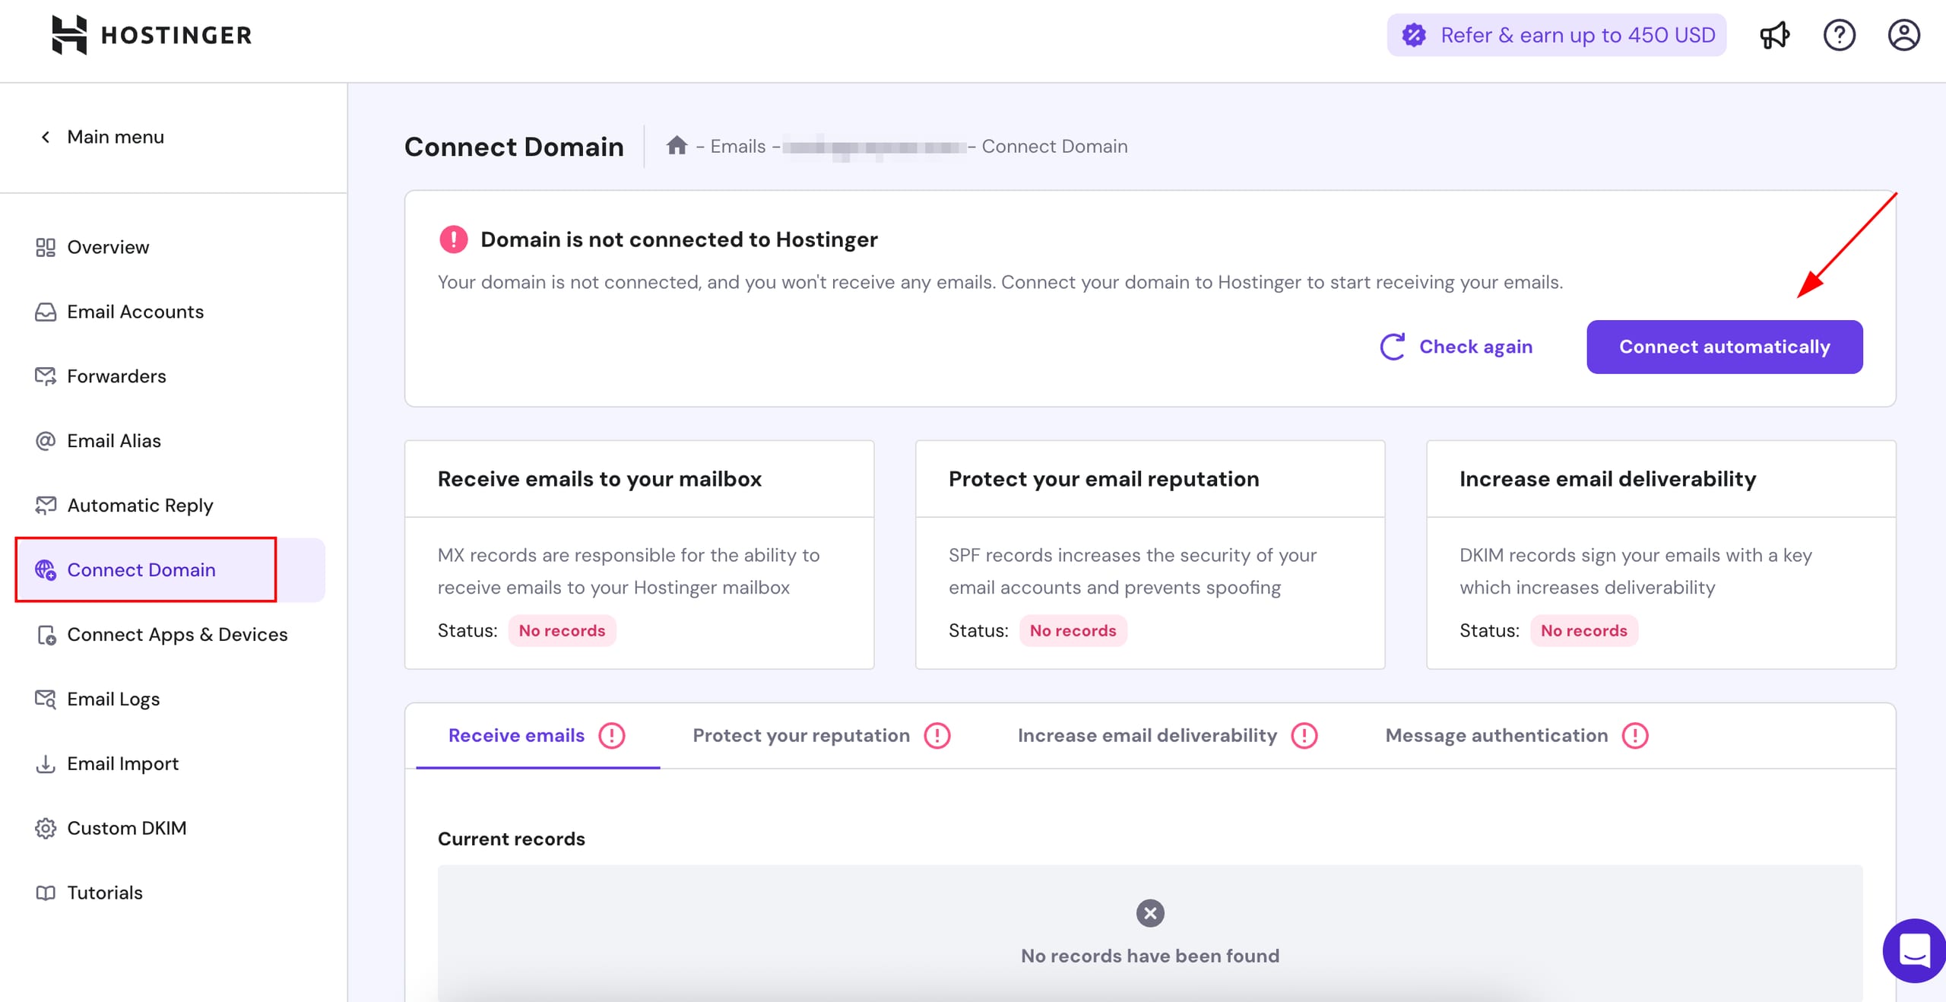The height and width of the screenshot is (1002, 1946).
Task: Switch to Protect your reputation tab
Action: pyautogui.click(x=801, y=735)
